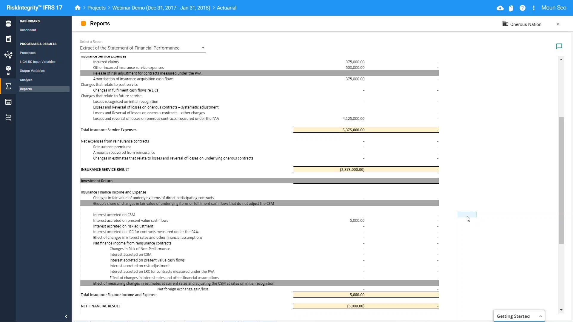Open the help question mark icon
This screenshot has height=322, width=573.
point(522,8)
